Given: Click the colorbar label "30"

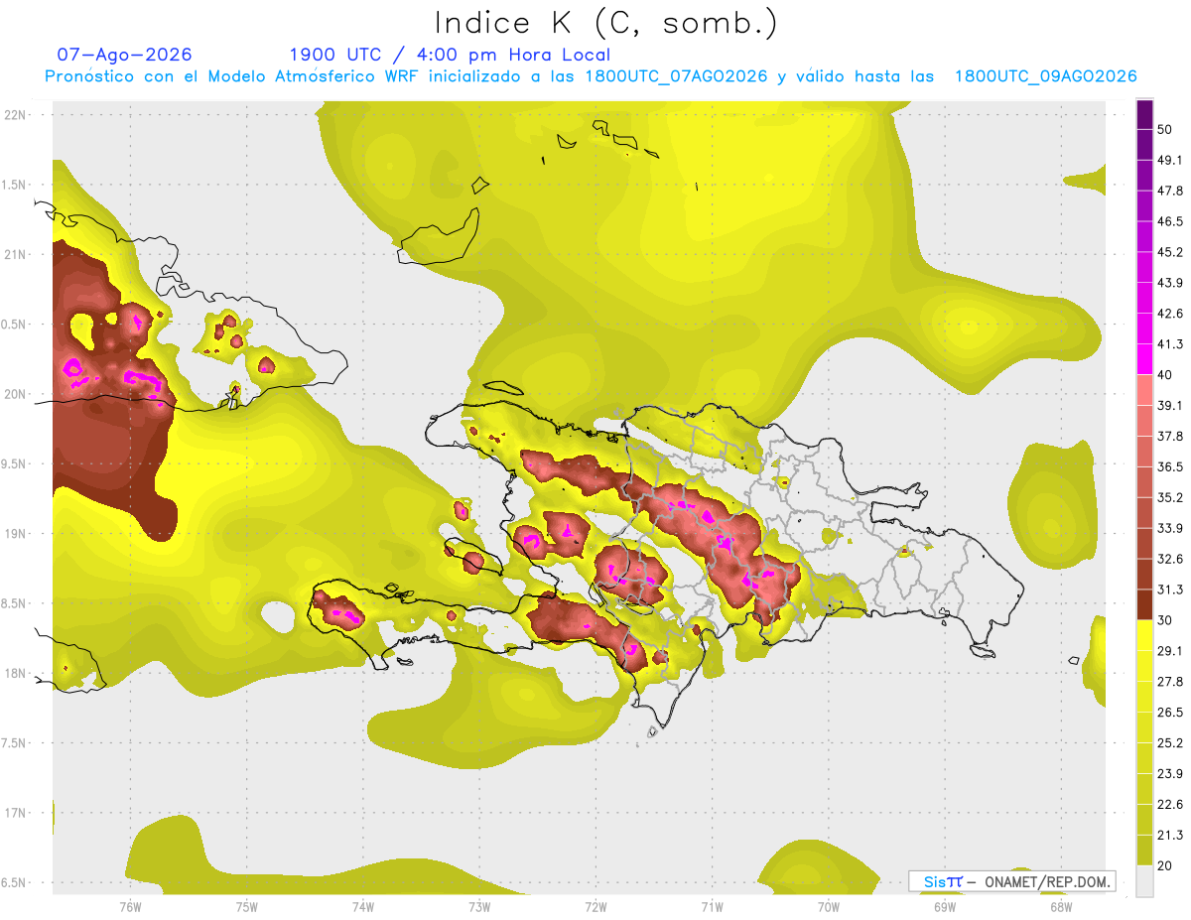Looking at the screenshot, I should tap(1165, 620).
